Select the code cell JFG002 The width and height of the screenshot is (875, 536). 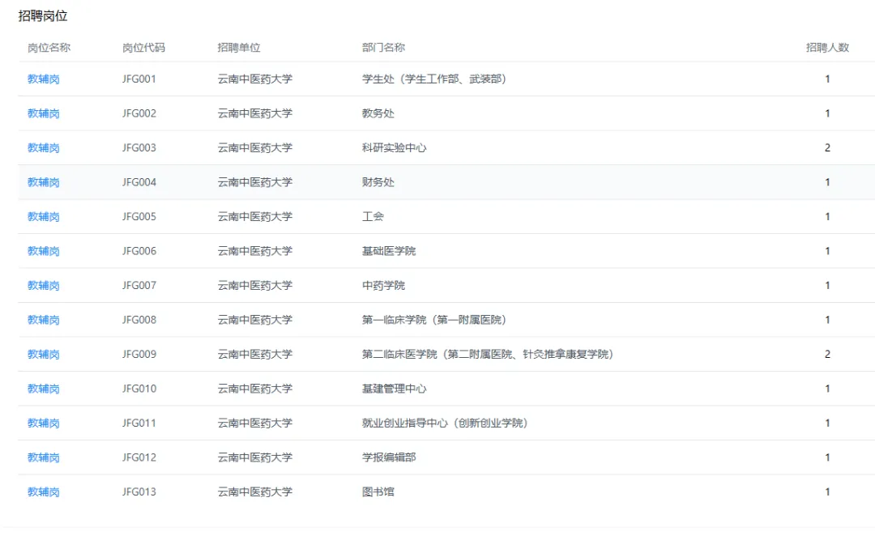tap(139, 114)
